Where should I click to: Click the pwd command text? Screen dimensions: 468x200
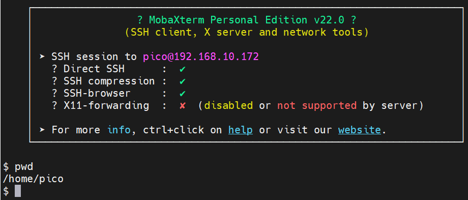[x=24, y=167]
